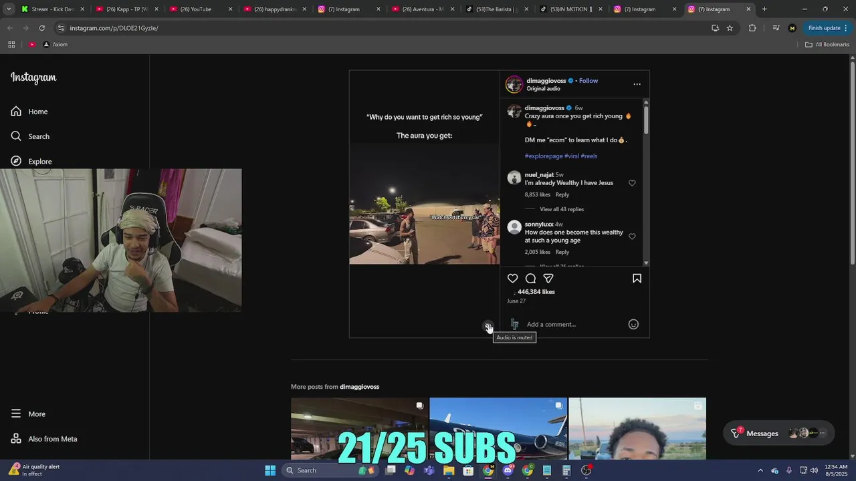Open the first more-posts parking lot thumbnail

(x=359, y=429)
